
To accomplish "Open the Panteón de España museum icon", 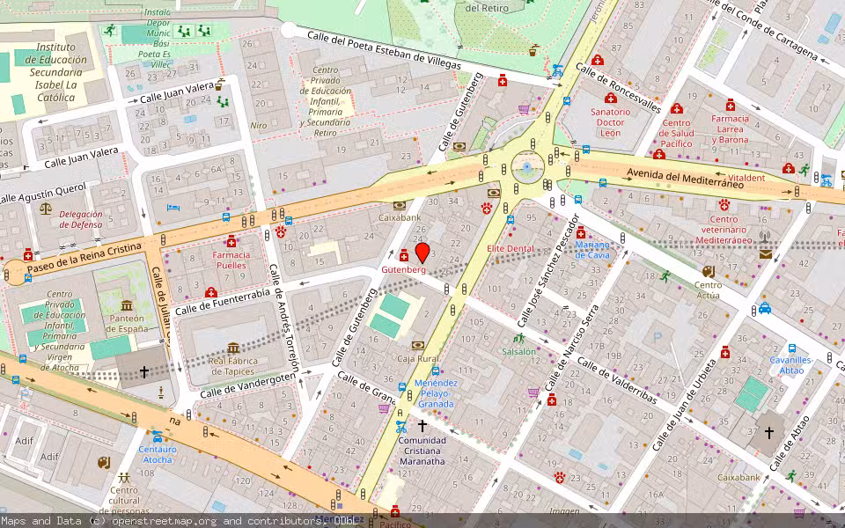I will pyautogui.click(x=127, y=305).
